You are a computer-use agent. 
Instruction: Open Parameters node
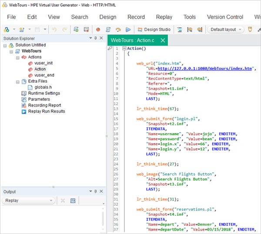tap(39, 99)
